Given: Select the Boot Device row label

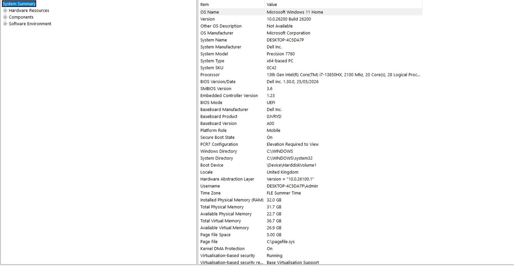Looking at the screenshot, I should tap(212, 165).
